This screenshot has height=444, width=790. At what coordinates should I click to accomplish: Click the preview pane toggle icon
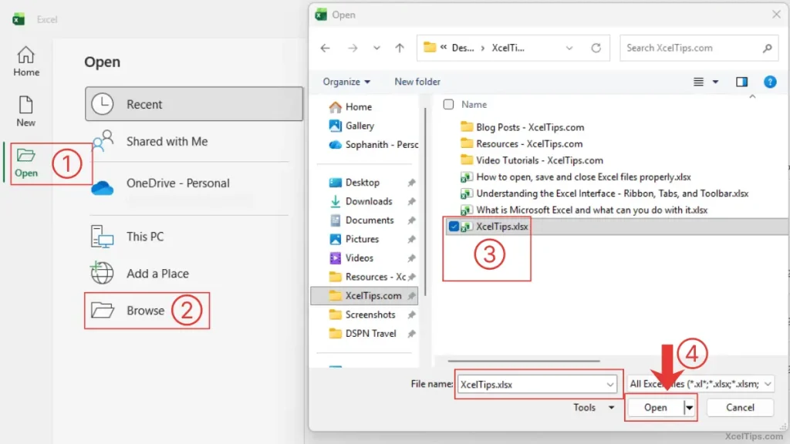click(741, 82)
